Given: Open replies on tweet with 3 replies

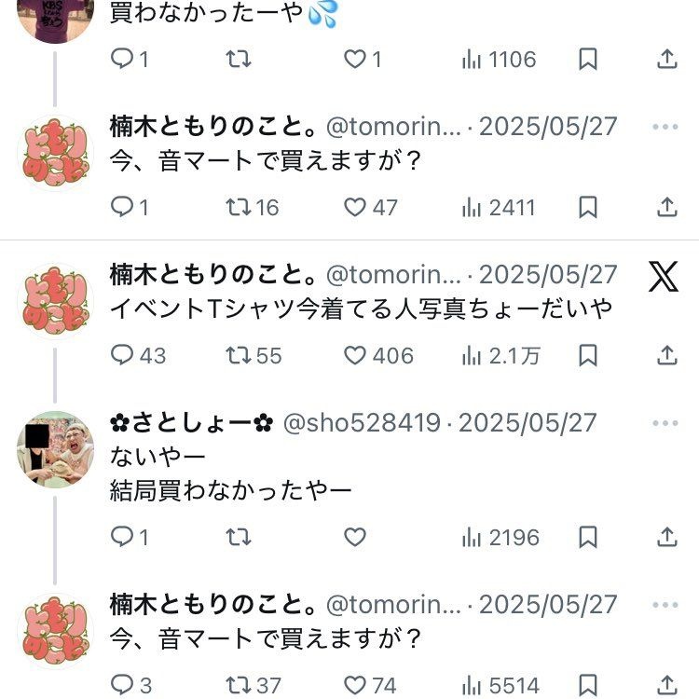Looking at the screenshot, I should (x=123, y=685).
